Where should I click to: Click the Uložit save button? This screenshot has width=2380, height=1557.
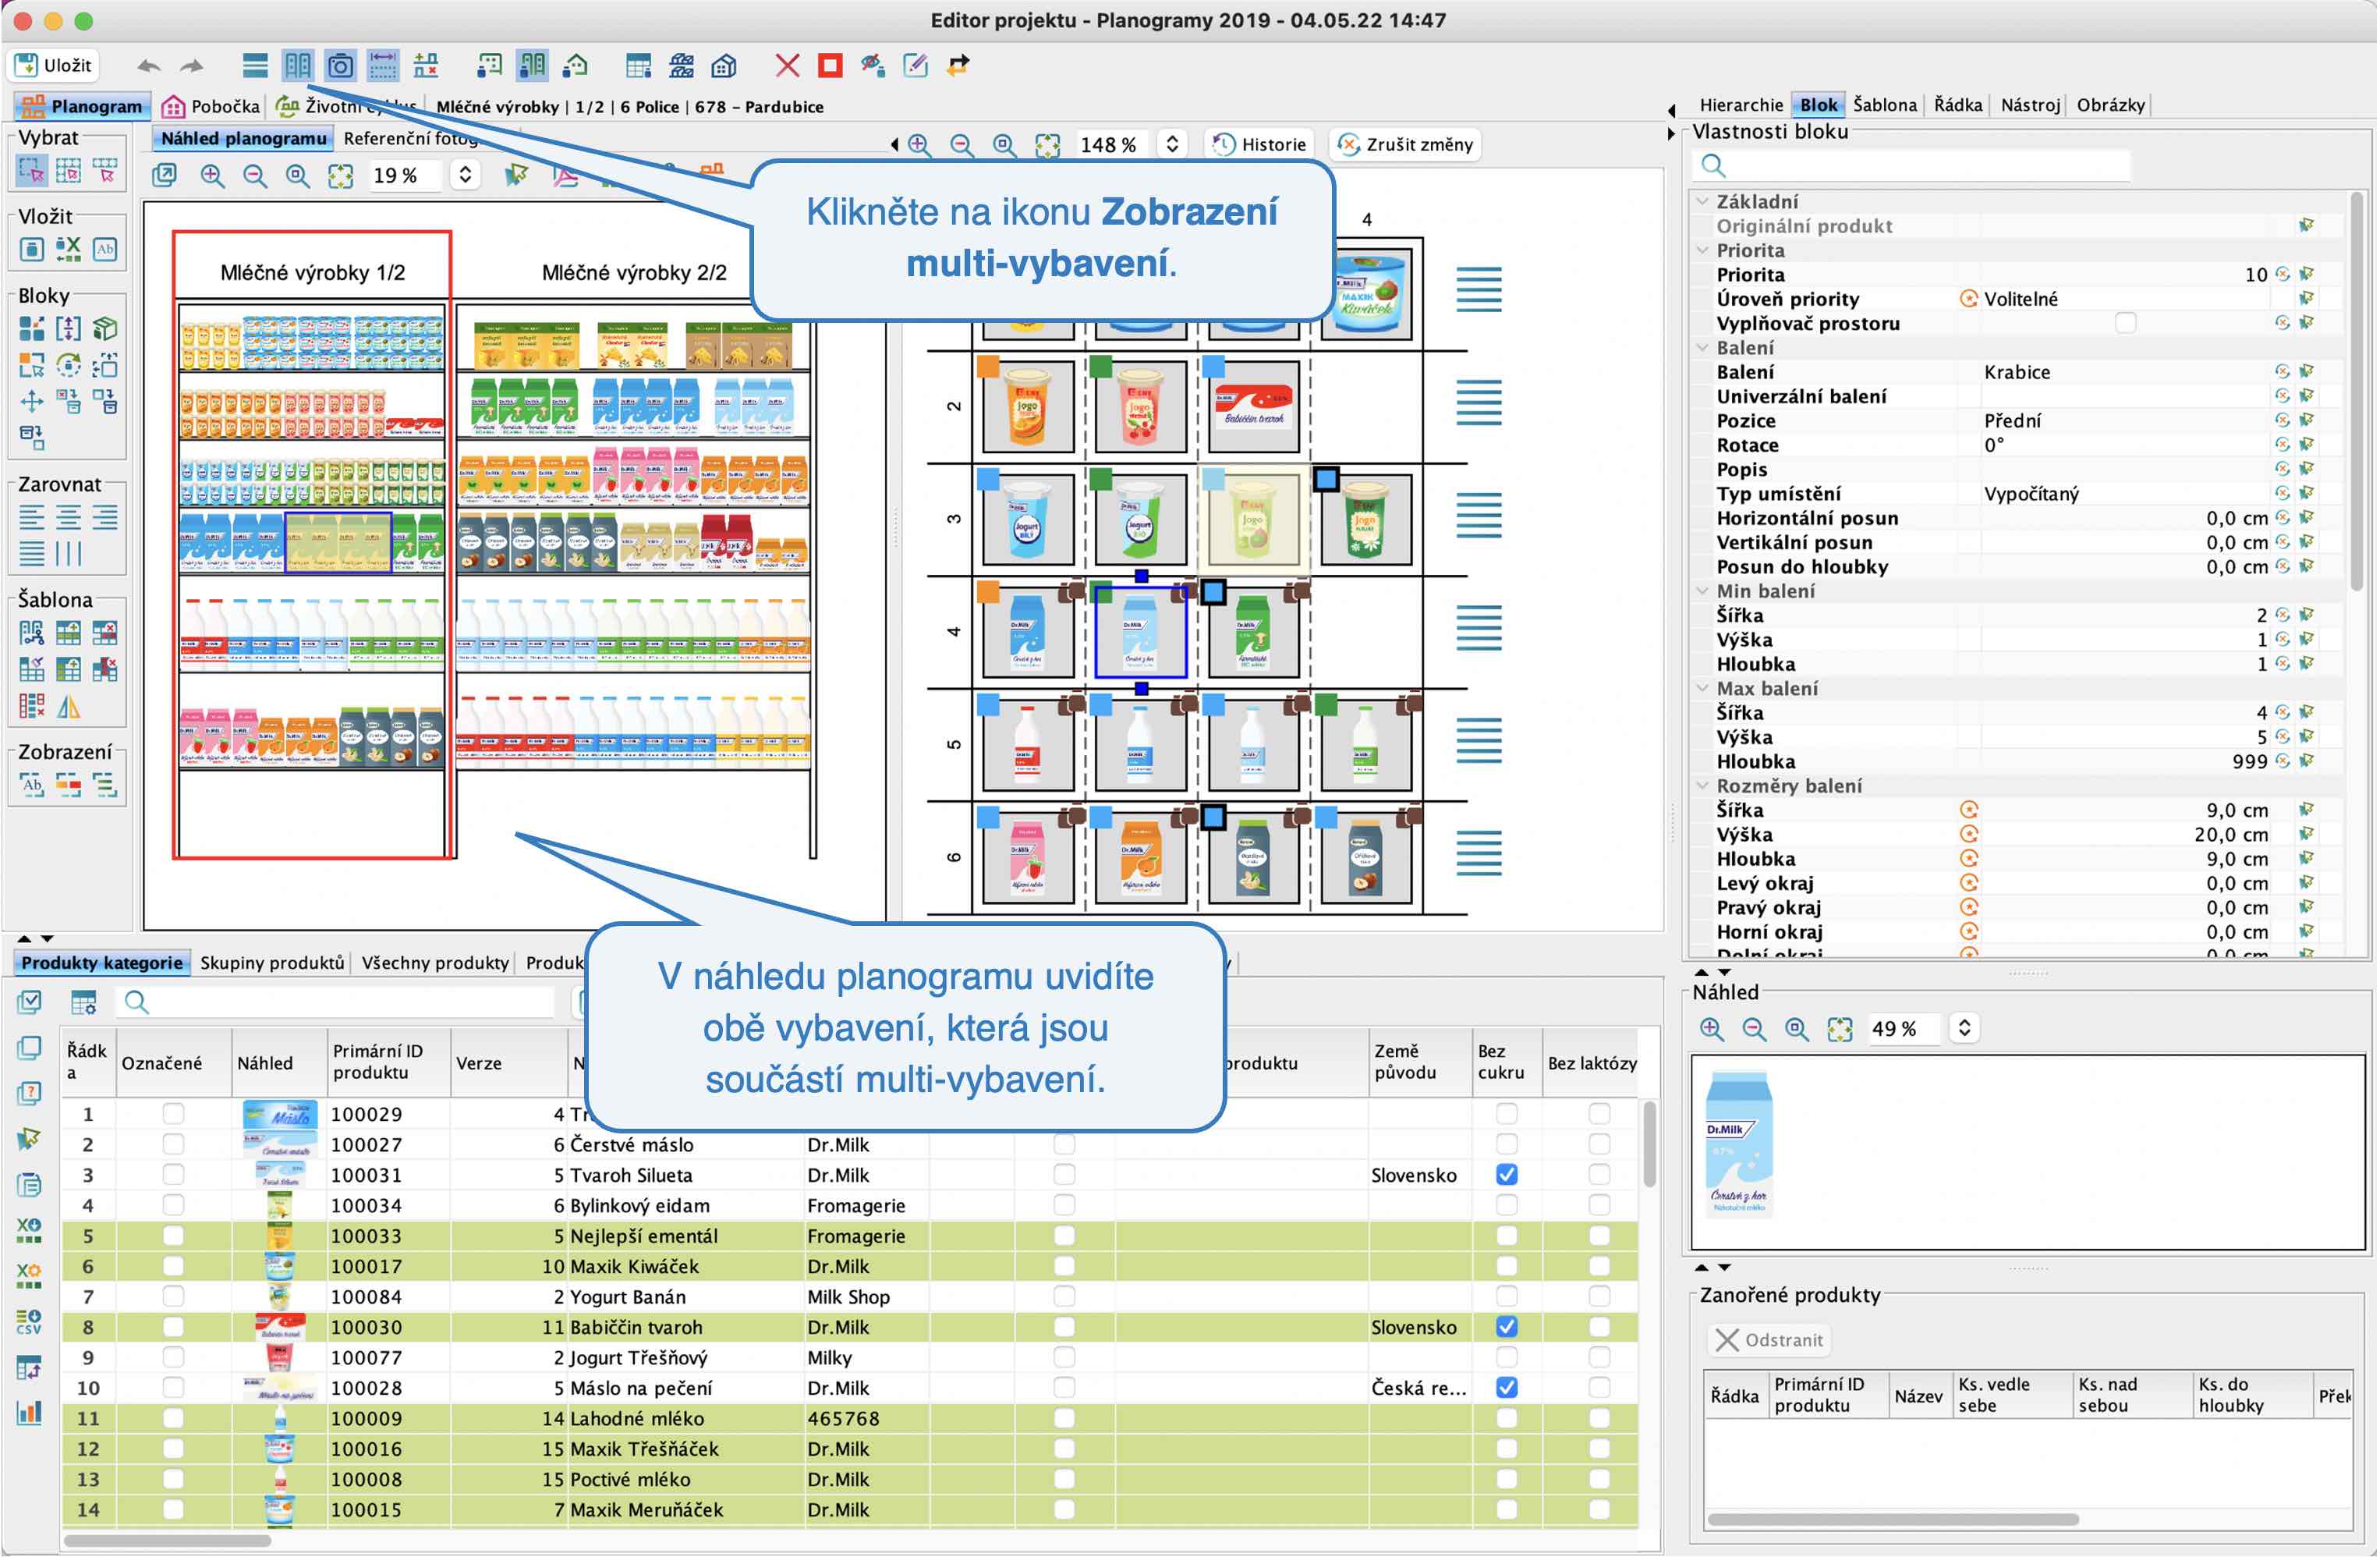click(x=54, y=66)
